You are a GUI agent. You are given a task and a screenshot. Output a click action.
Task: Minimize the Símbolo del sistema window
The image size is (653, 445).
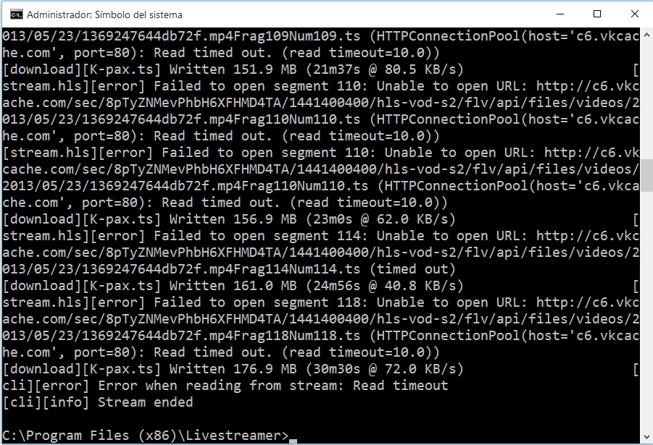[x=560, y=14]
